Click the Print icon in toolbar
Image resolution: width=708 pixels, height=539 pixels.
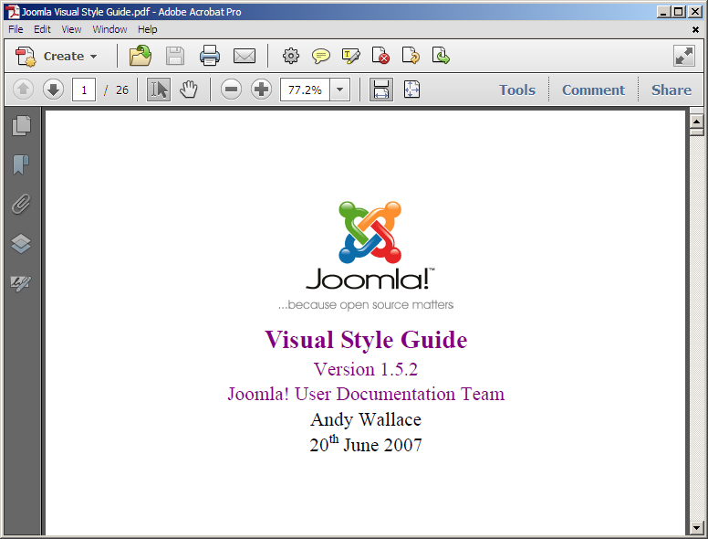tap(210, 57)
